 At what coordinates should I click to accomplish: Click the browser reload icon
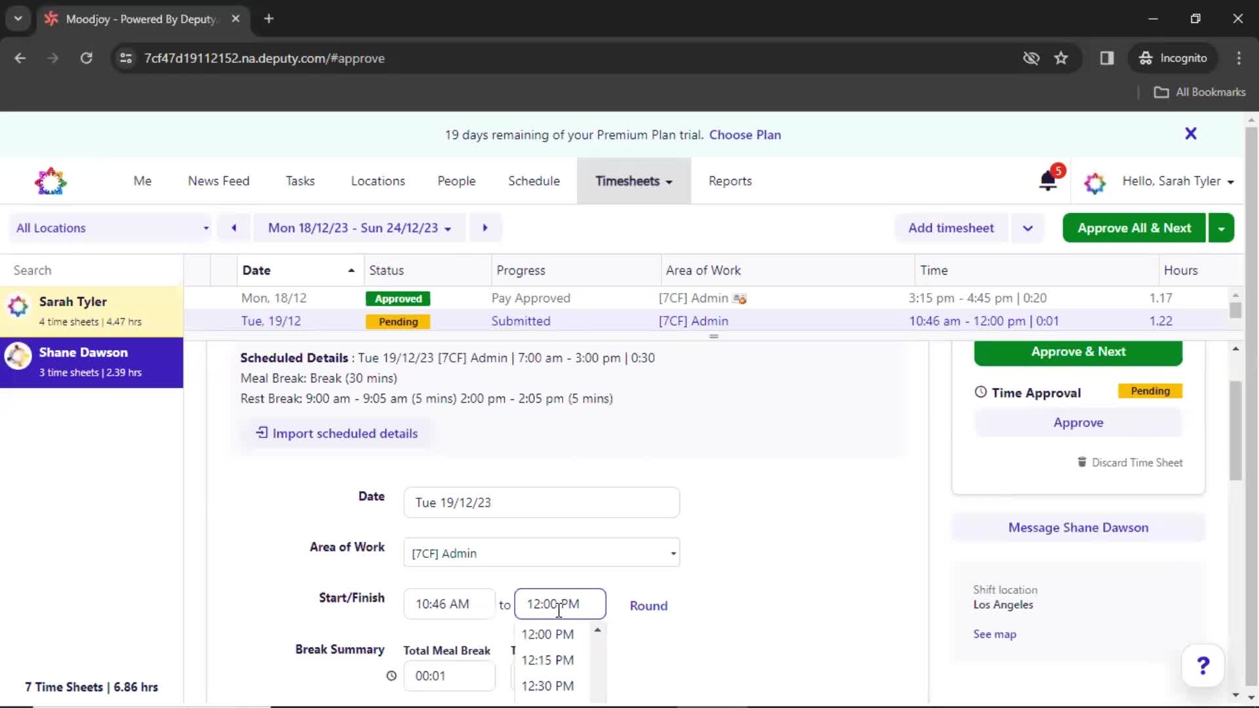tap(86, 58)
